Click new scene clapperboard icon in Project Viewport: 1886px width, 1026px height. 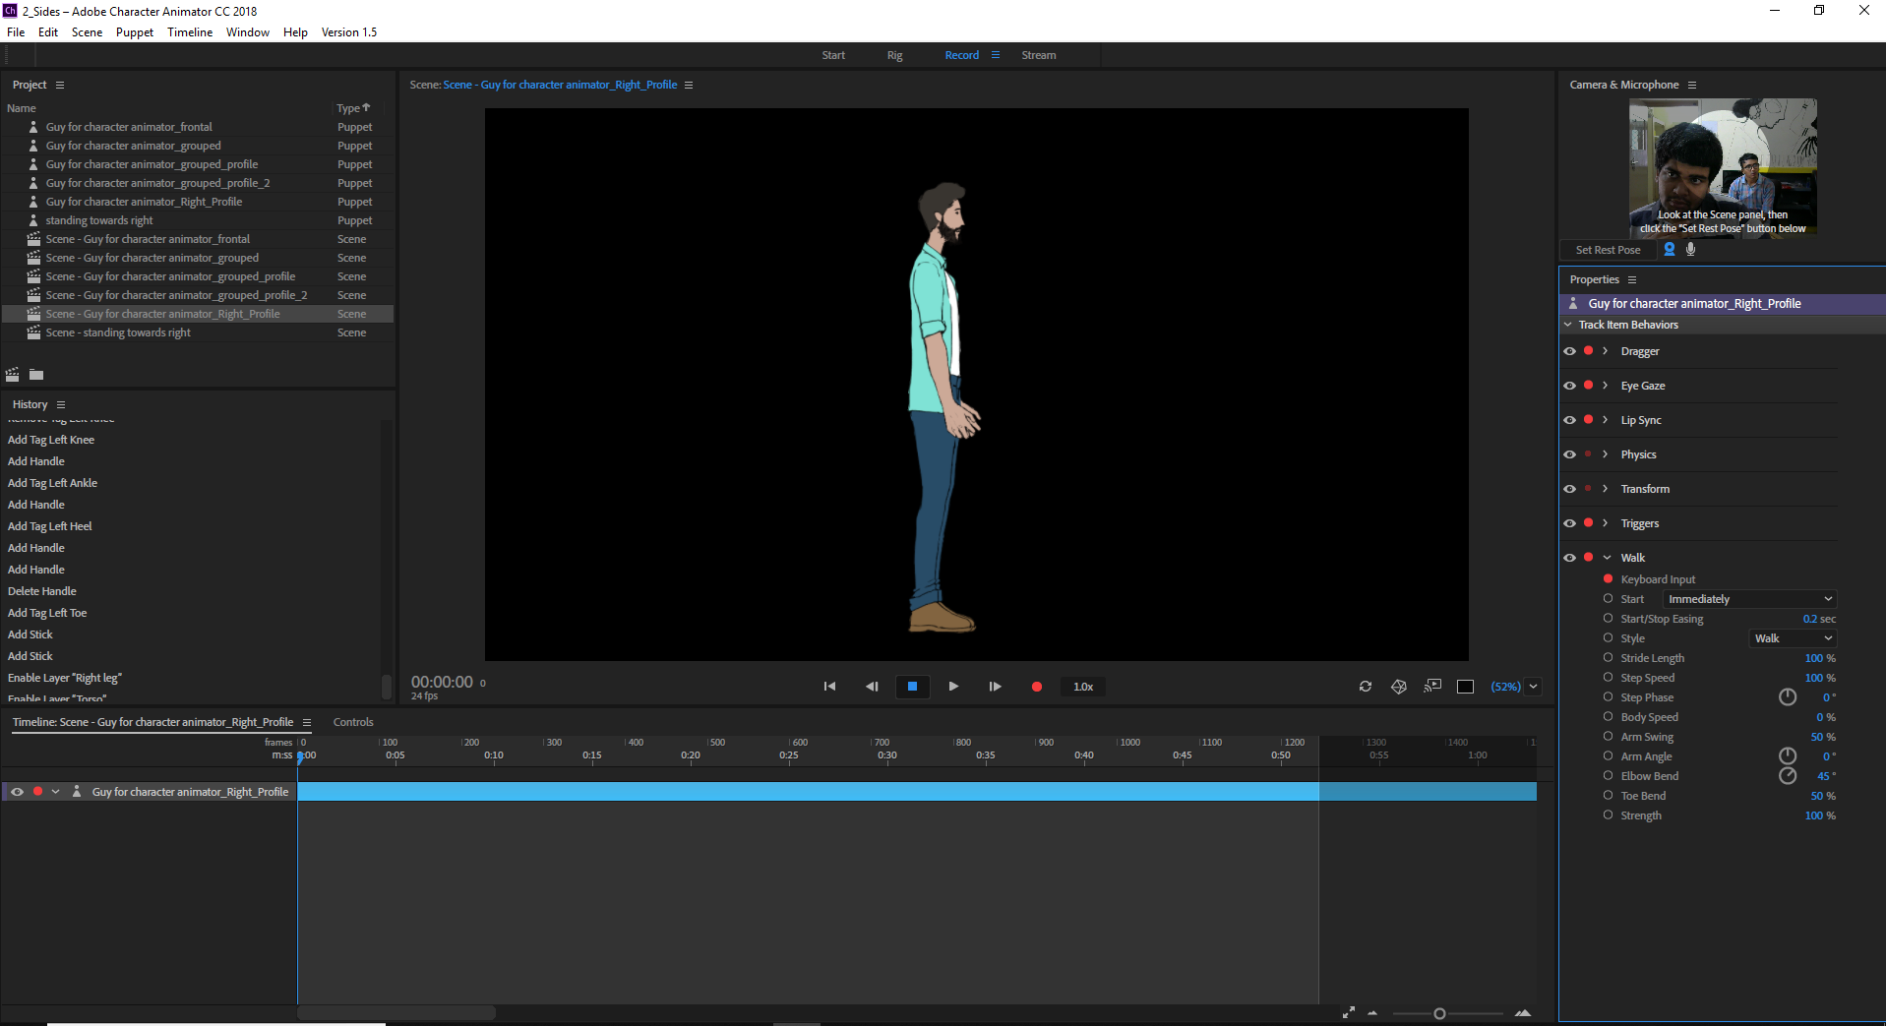(13, 374)
